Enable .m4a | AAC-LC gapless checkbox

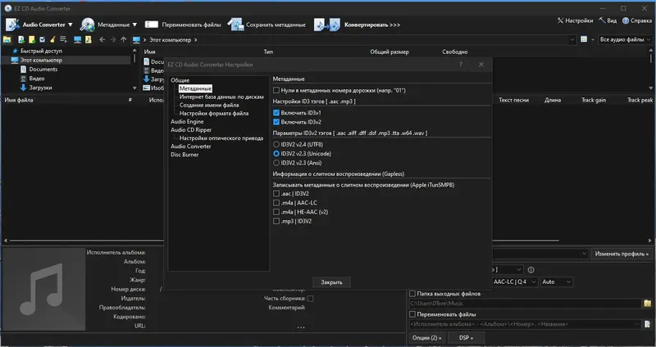tap(276, 202)
